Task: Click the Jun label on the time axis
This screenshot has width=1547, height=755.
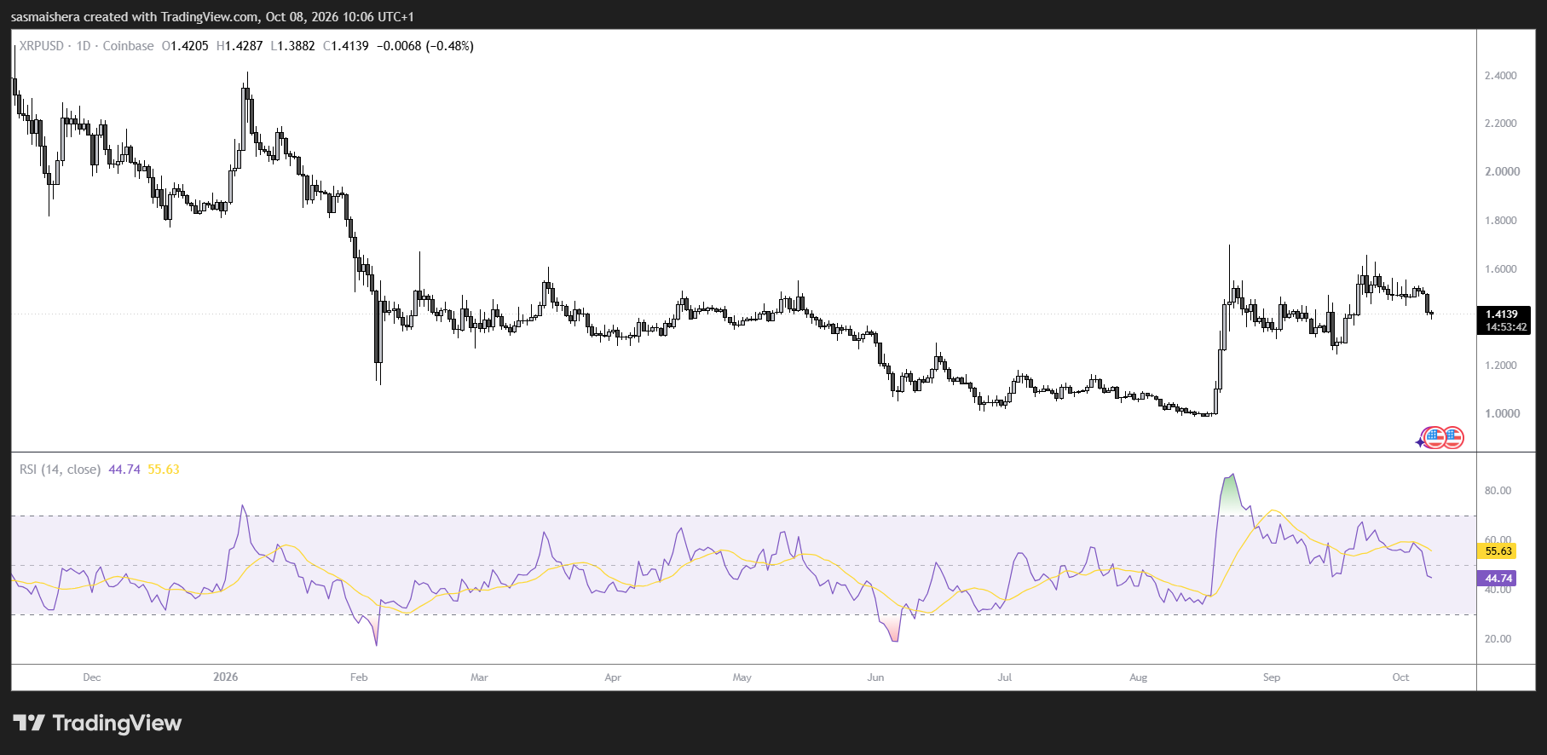Action: pos(875,677)
